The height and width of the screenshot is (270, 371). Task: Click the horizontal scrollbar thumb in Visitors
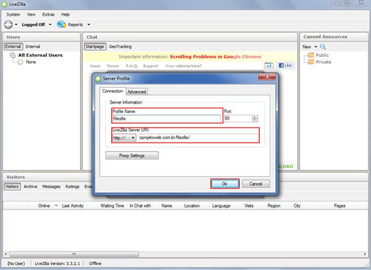[74, 254]
